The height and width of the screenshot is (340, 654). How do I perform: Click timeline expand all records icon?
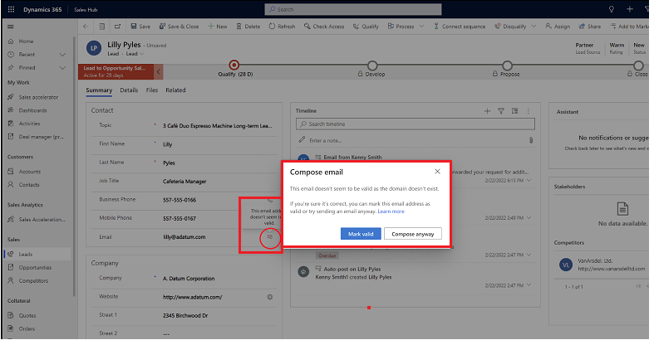[x=514, y=110]
